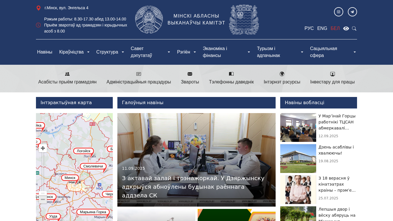The width and height of the screenshot is (393, 221).
Task: Switch site language to ENG
Action: point(322,28)
